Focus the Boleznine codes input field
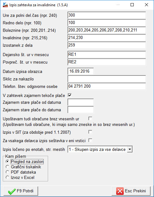The image size is (154, 197). [107, 30]
